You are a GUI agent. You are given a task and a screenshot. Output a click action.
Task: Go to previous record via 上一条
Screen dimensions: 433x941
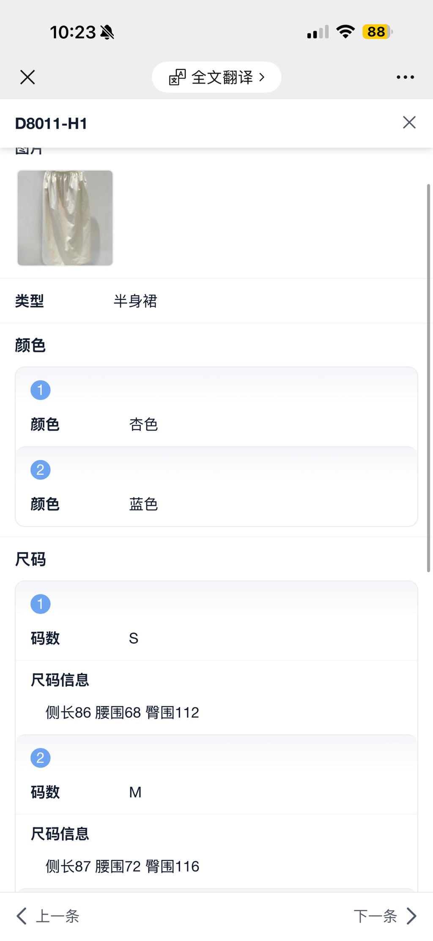coord(58,916)
